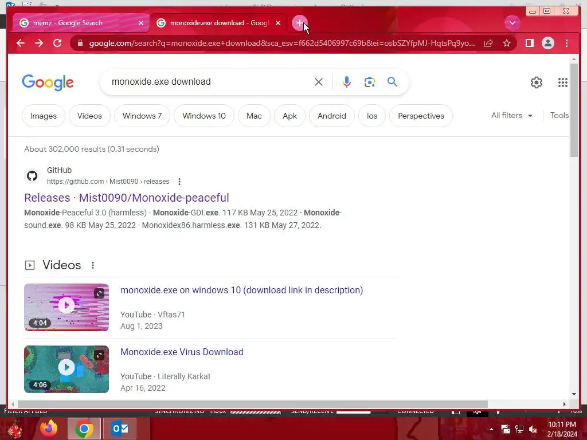Play the 4:04 video thumbnail

[x=66, y=307]
